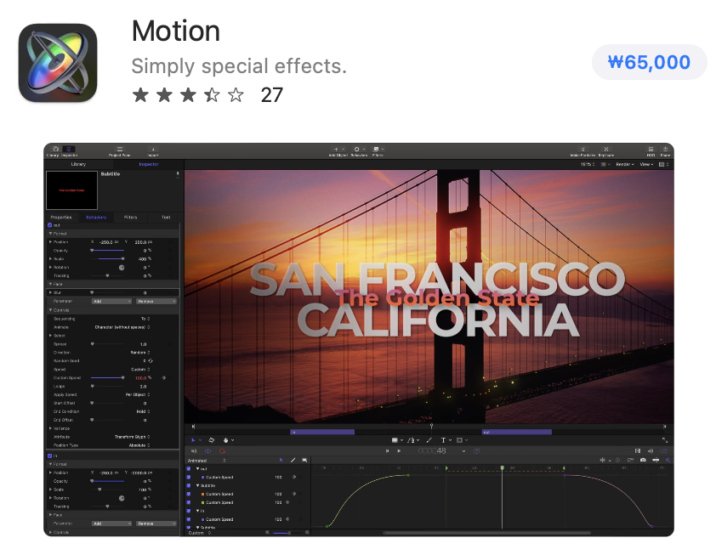The width and height of the screenshot is (716, 549).
Task: Expand the Scale parameter under 'out'
Action: [x=51, y=258]
